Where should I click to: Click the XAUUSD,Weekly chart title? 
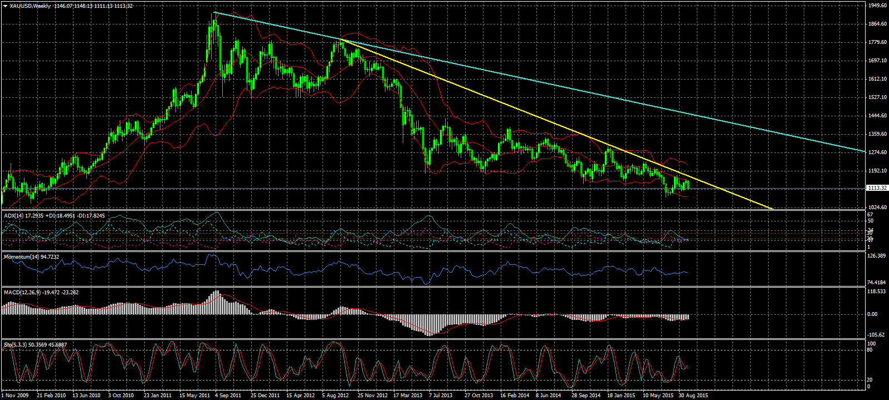[32, 6]
